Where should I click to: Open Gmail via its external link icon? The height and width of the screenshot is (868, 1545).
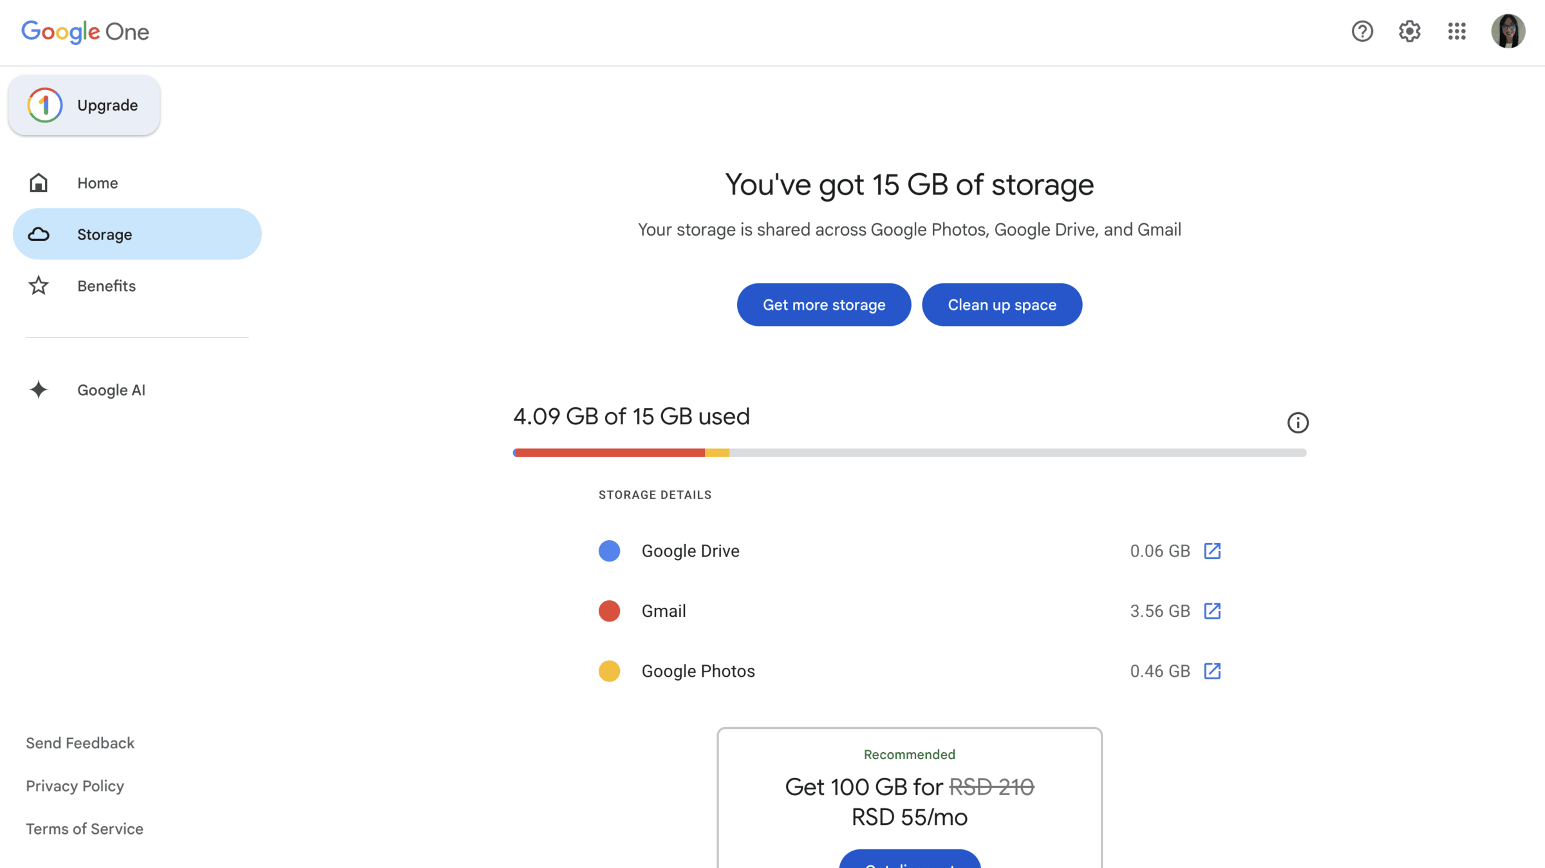tap(1213, 610)
